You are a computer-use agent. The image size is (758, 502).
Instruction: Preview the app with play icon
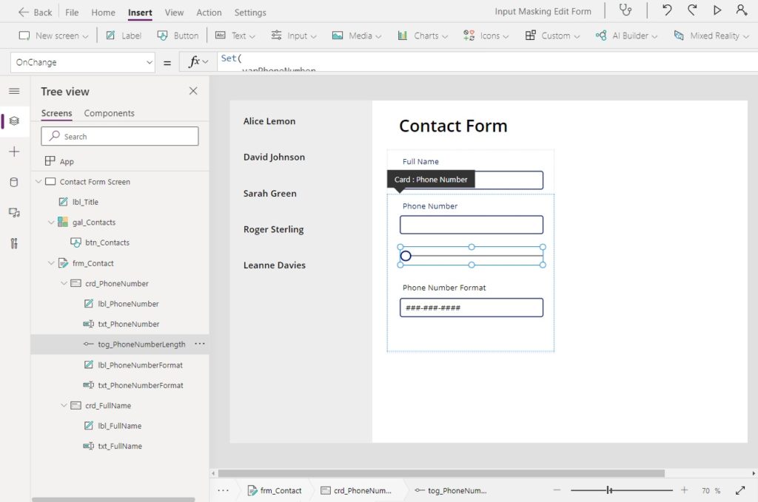[717, 10]
